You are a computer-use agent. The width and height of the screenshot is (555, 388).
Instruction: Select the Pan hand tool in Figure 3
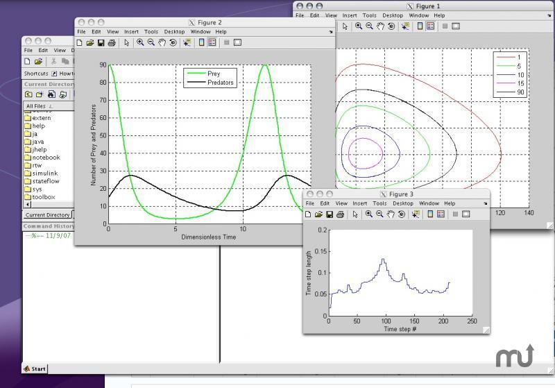pos(391,214)
